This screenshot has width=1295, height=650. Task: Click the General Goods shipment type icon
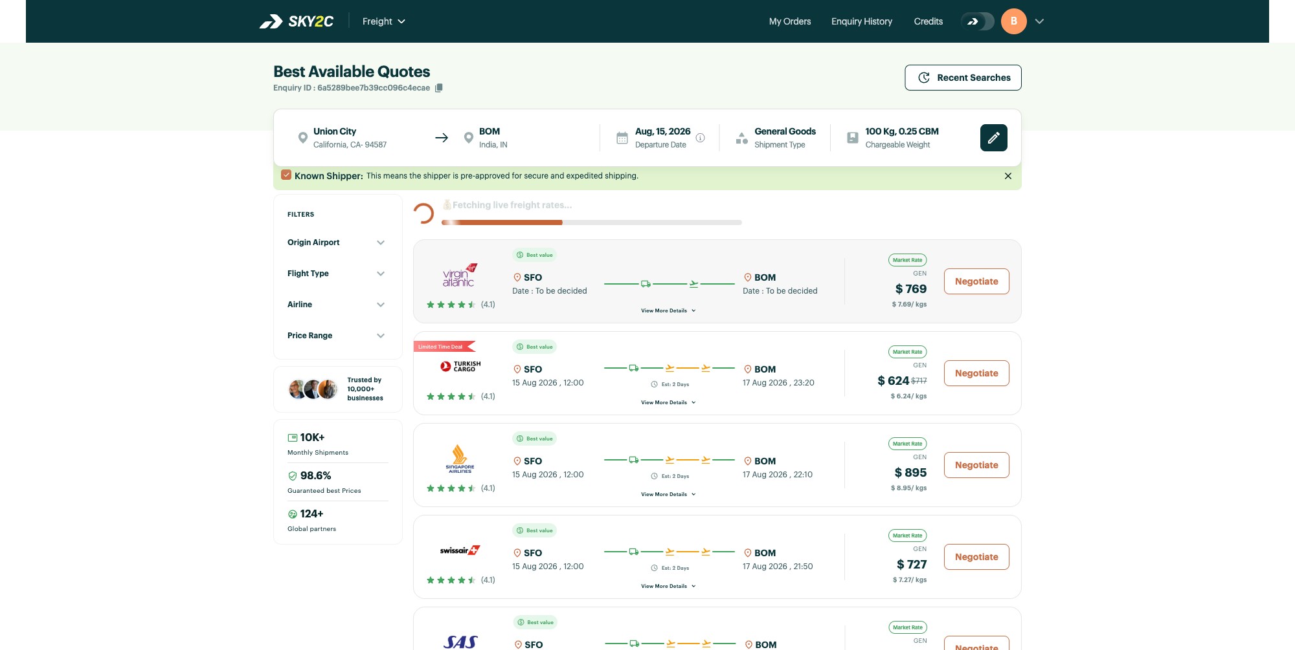click(742, 138)
